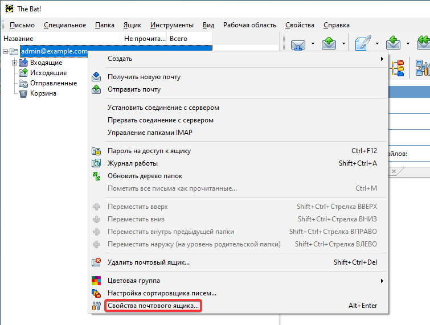Collapse the admin@example.com account tree
The height and width of the screenshot is (325, 430).
[x=6, y=52]
